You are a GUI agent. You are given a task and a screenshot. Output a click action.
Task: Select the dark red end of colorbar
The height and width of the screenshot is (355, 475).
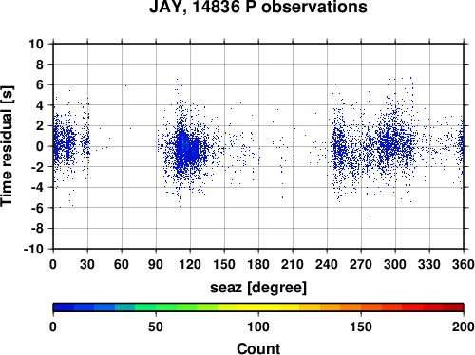click(453, 308)
